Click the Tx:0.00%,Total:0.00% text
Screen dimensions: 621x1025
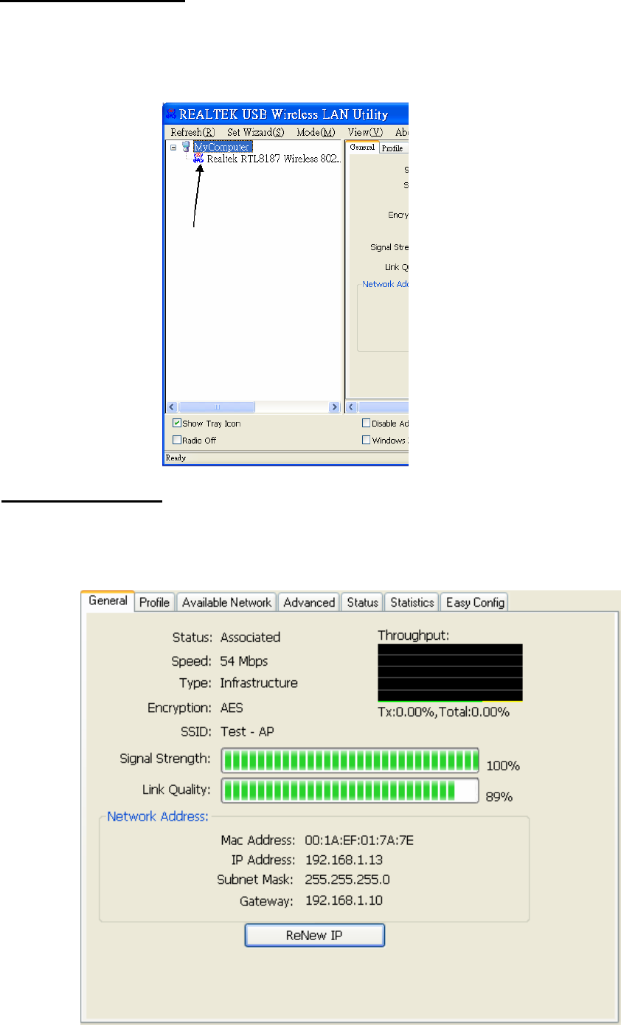tap(443, 712)
